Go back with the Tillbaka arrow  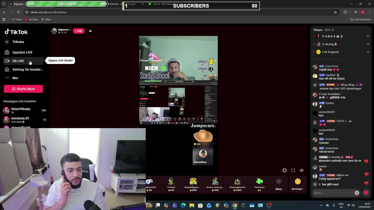point(7,42)
